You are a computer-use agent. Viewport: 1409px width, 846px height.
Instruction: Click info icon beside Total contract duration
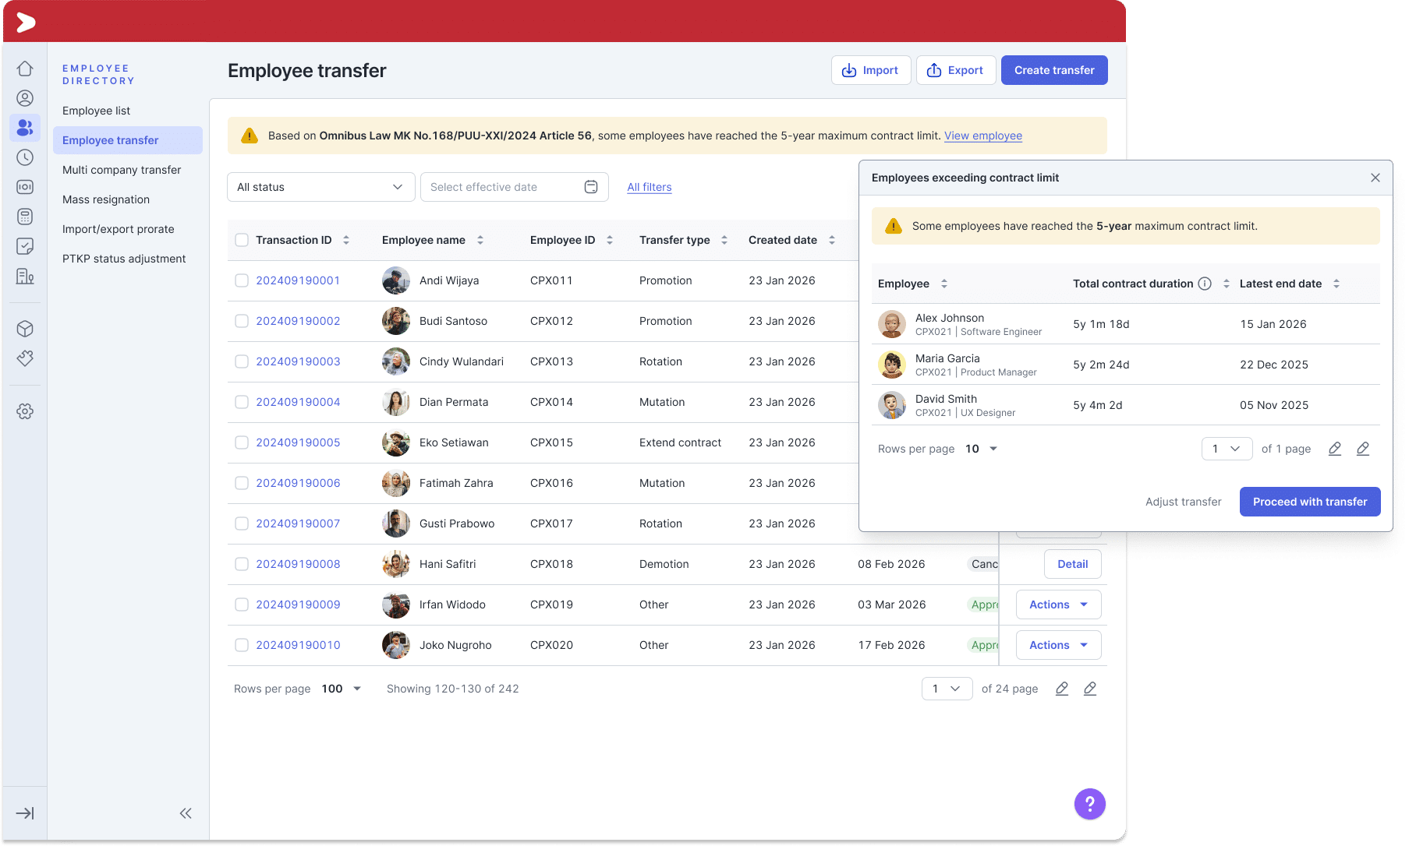[1205, 284]
